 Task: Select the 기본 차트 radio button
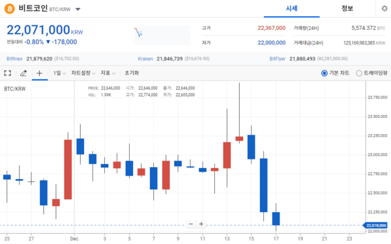click(x=324, y=73)
